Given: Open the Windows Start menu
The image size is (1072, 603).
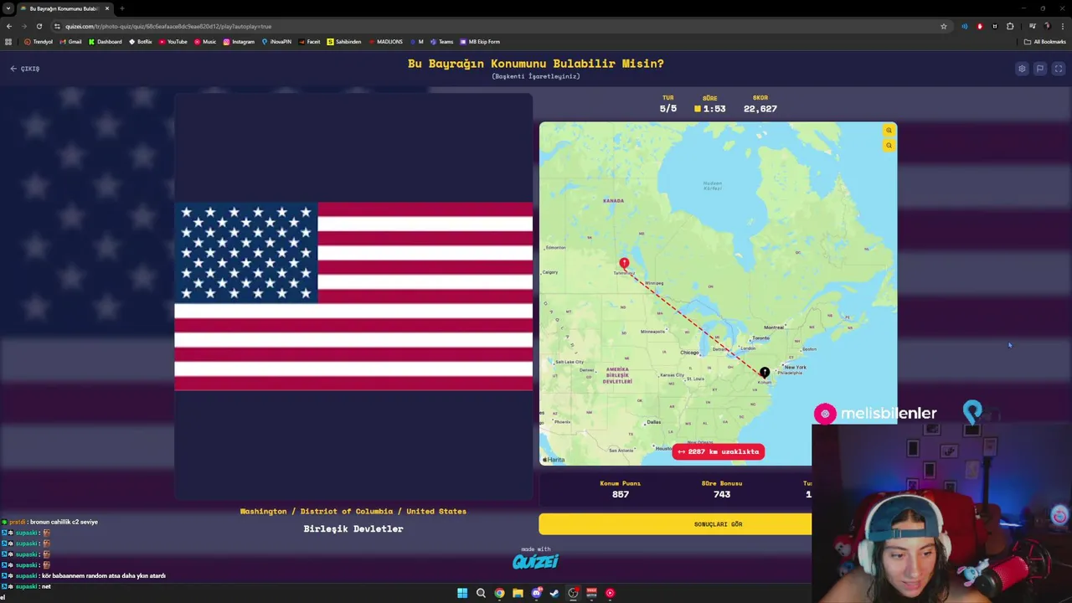Looking at the screenshot, I should click(462, 593).
